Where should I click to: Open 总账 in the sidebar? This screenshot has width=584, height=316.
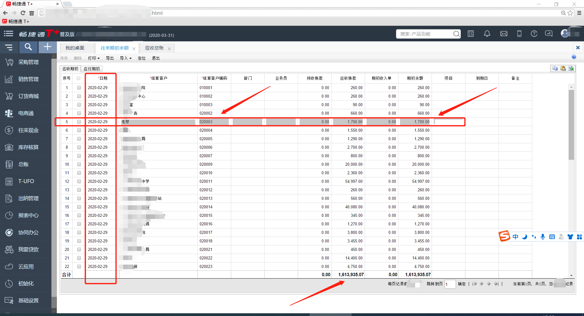(26, 164)
